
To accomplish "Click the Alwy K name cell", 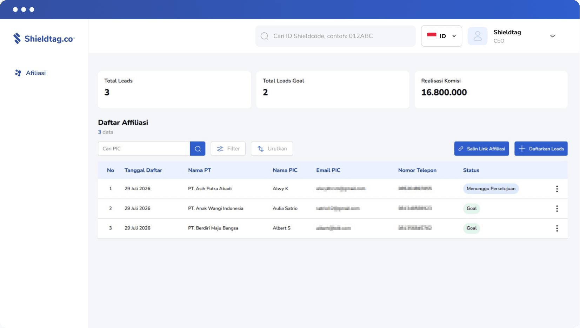I will pos(280,189).
